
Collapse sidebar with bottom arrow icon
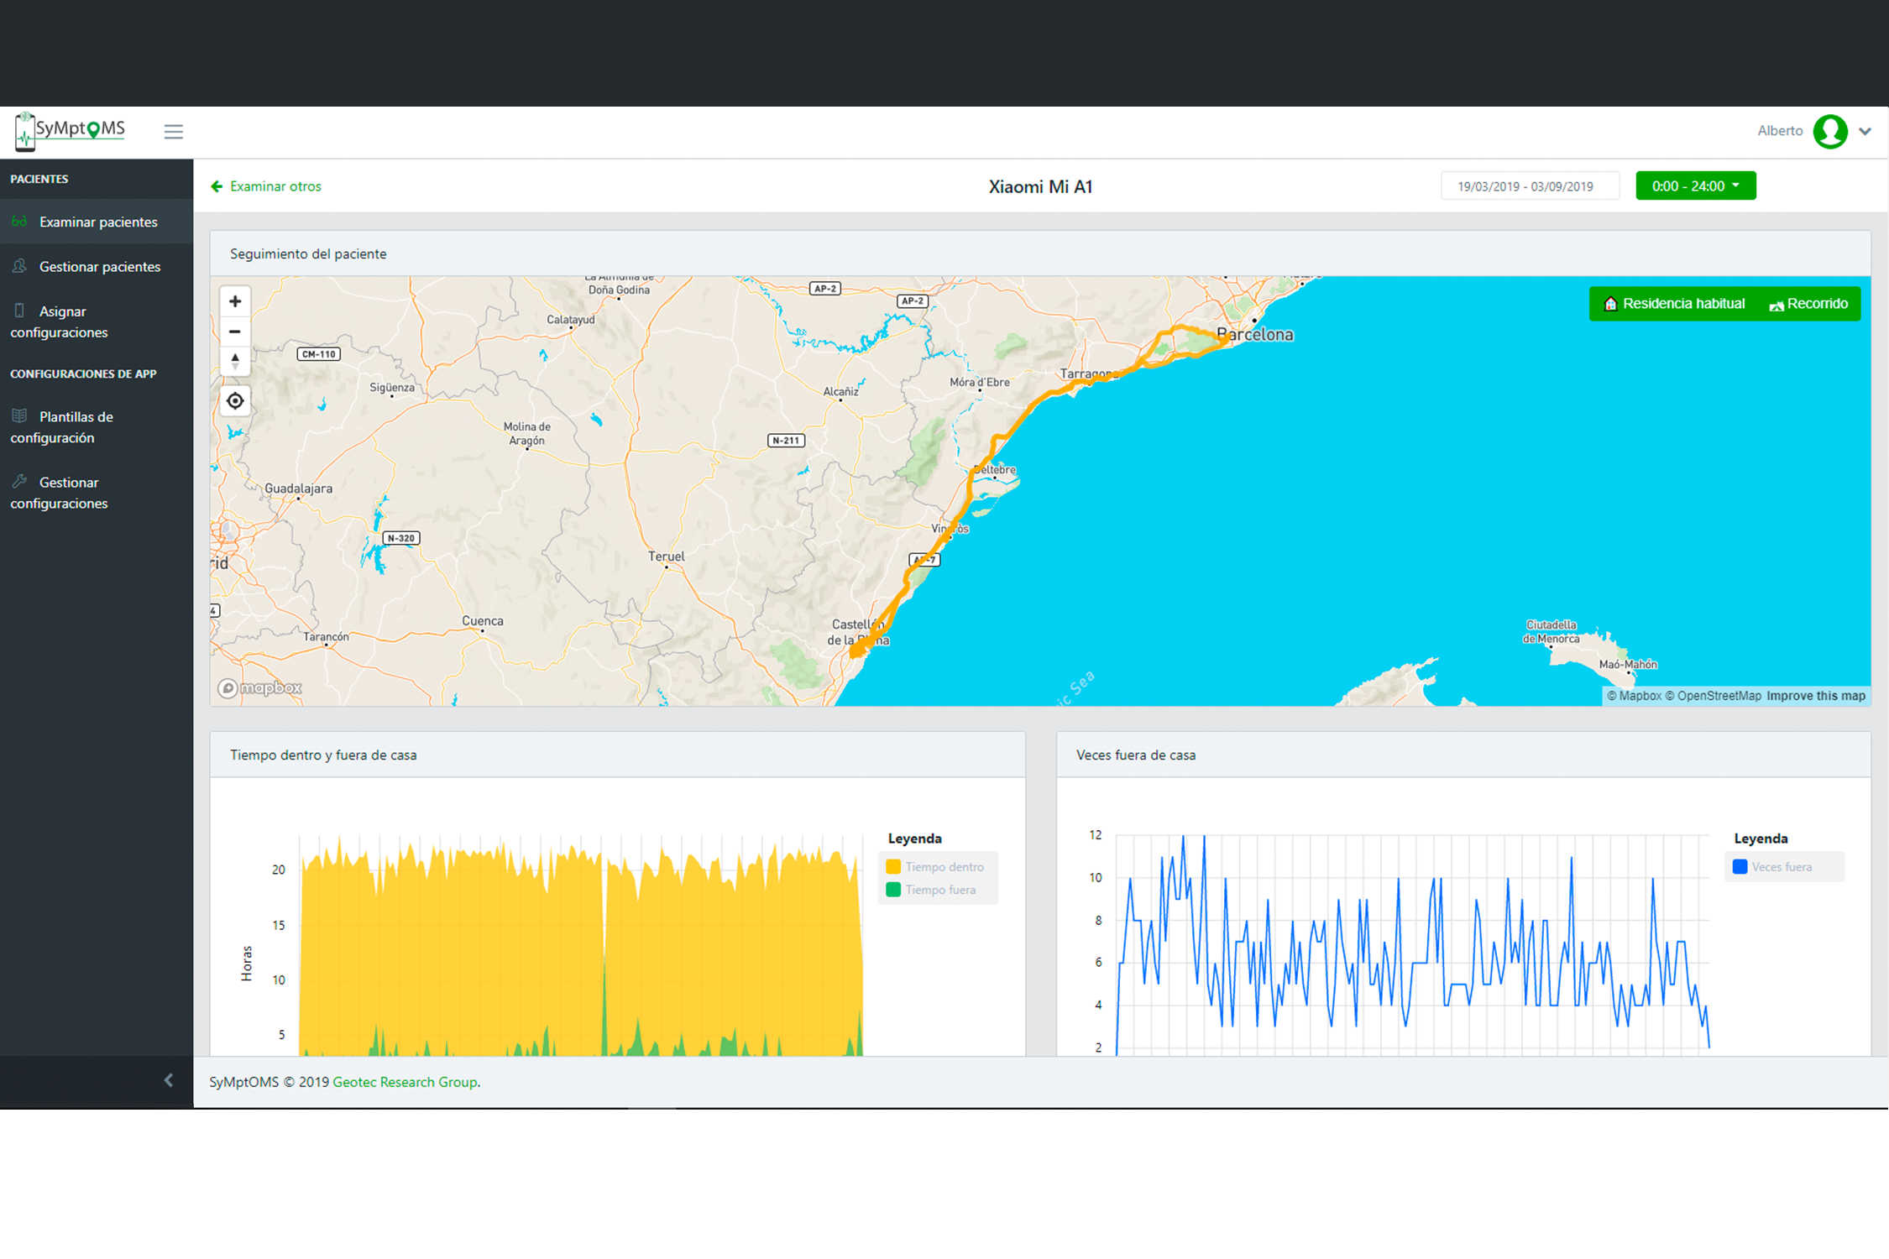pos(169,1080)
